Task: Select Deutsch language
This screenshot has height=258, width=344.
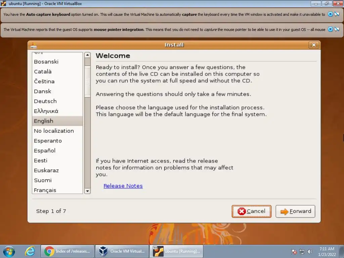Action: (x=57, y=101)
